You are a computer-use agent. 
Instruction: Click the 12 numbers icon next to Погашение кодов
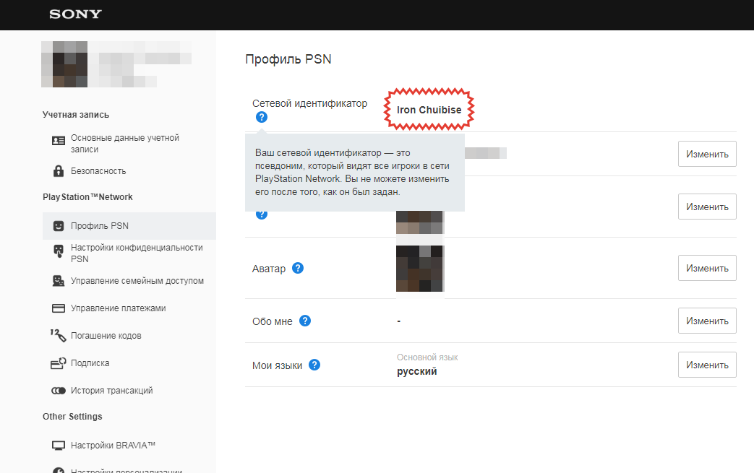pyautogui.click(x=58, y=336)
